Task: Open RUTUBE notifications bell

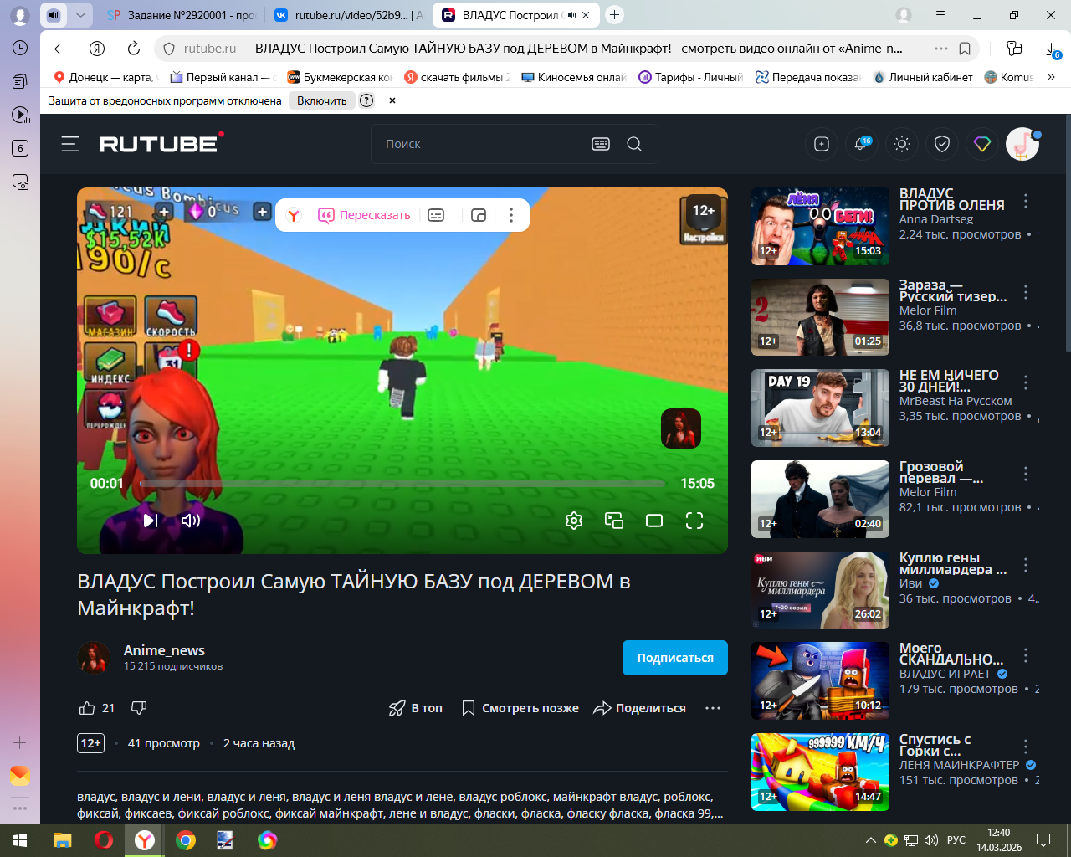Action: coord(861,144)
